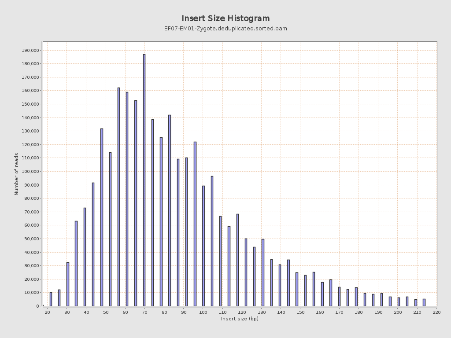Click the 70 x-axis tick label
This screenshot has width=451, height=338.
[x=144, y=312]
